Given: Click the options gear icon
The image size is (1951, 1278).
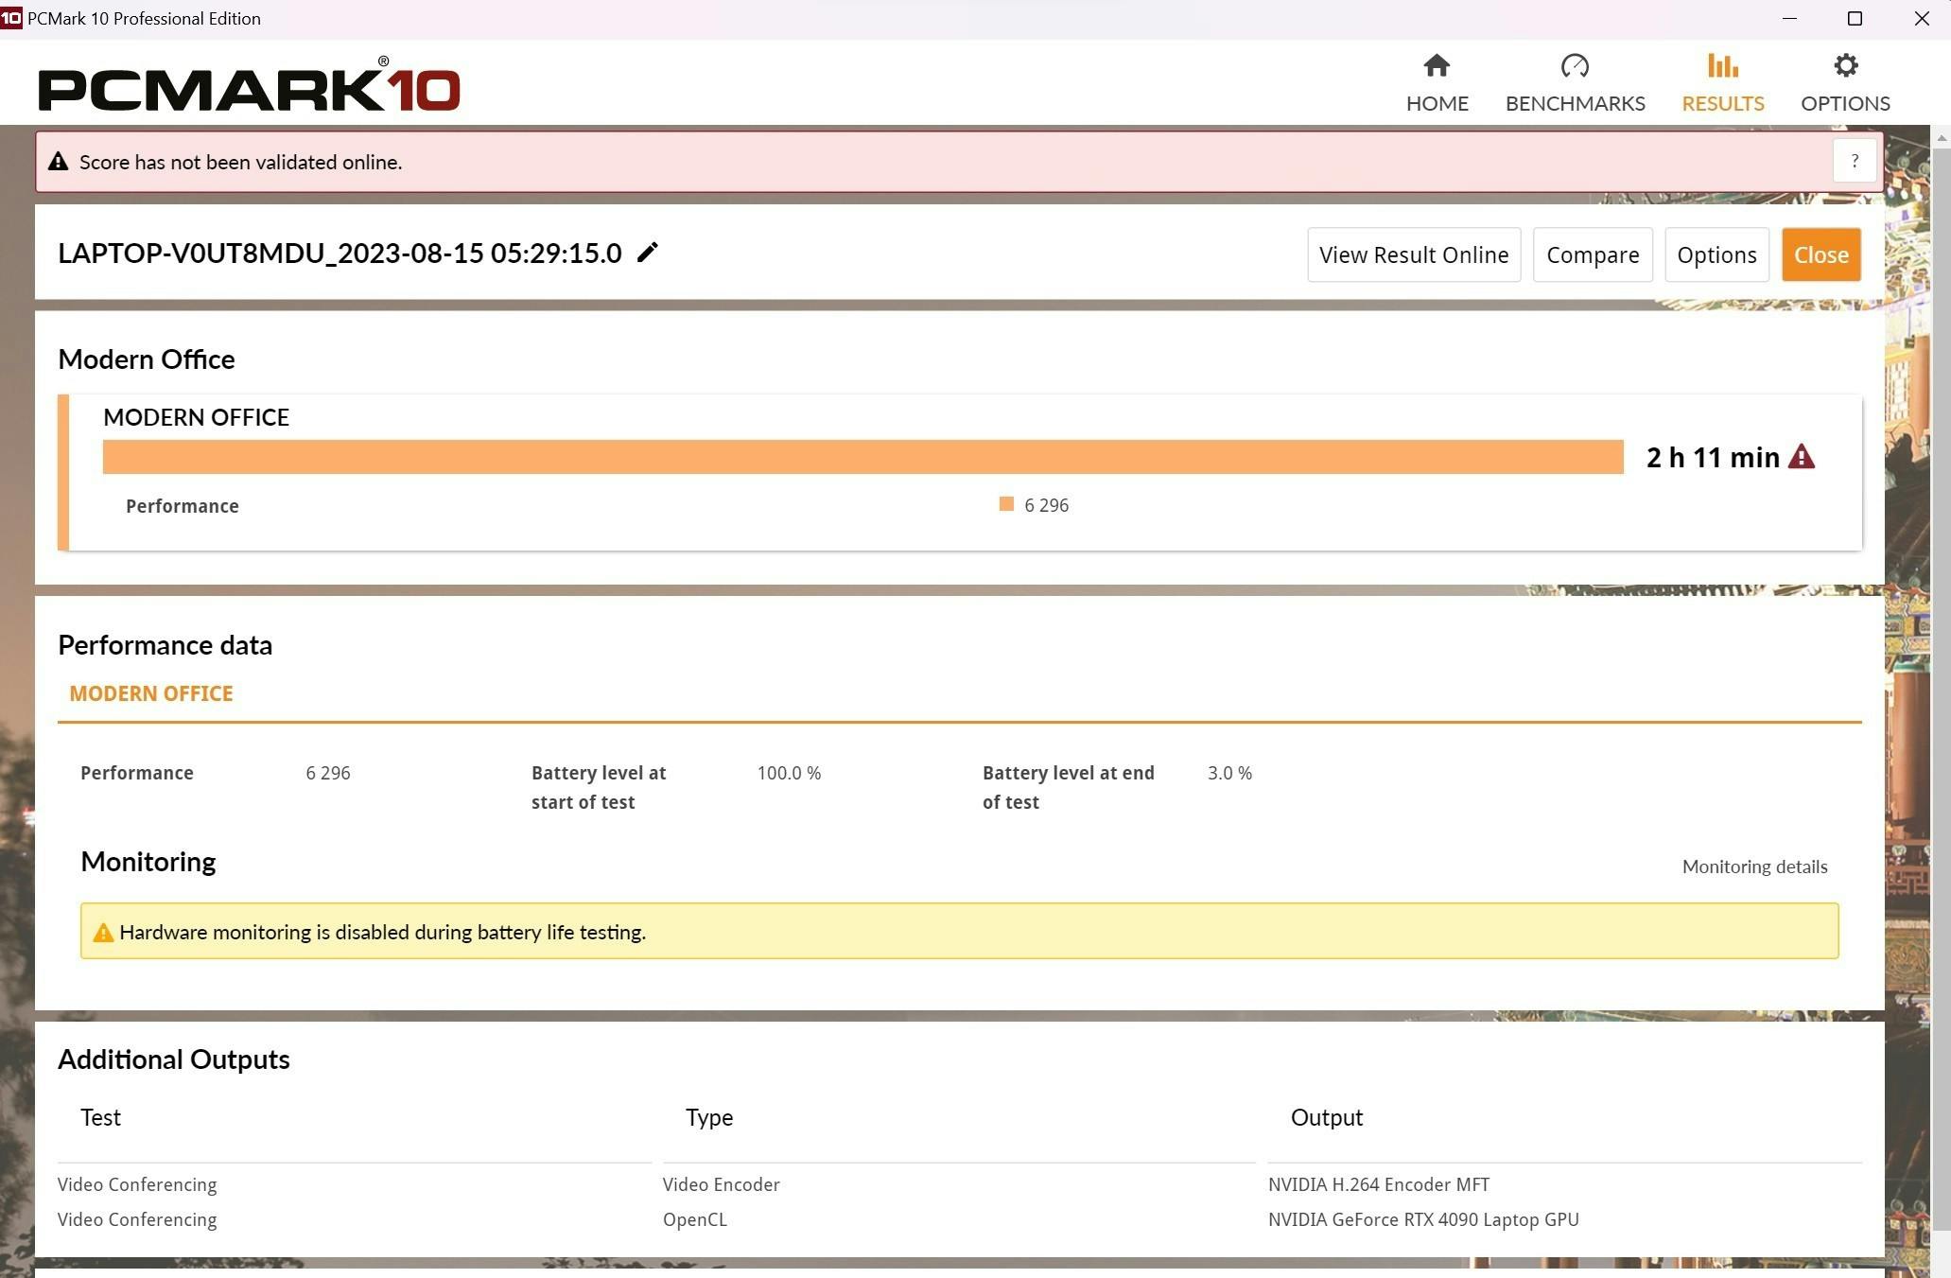Looking at the screenshot, I should [x=1845, y=65].
